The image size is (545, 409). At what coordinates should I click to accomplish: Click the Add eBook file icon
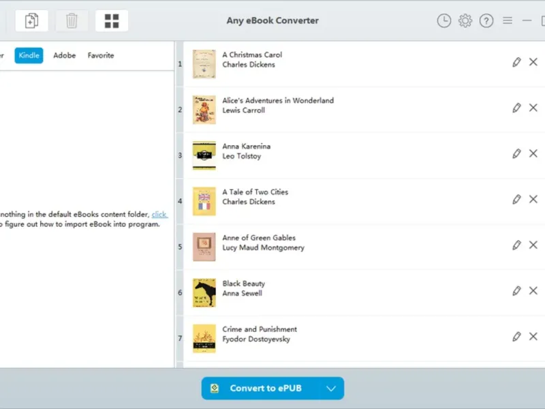pyautogui.click(x=31, y=21)
